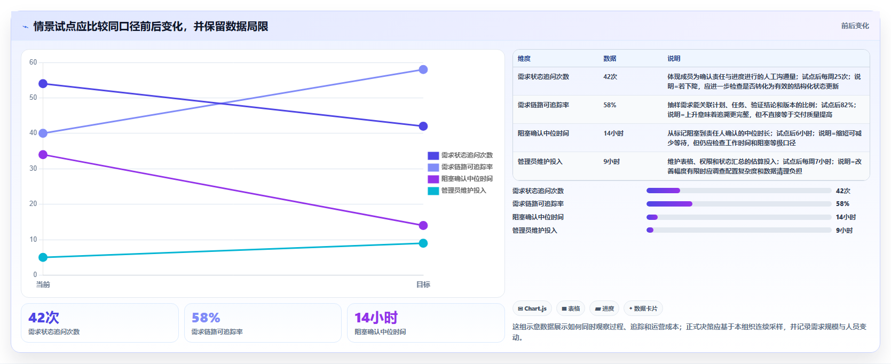Click the 数据卡片 chip sparkle icon
Viewport: 891px width, 364px height.
click(x=631, y=308)
